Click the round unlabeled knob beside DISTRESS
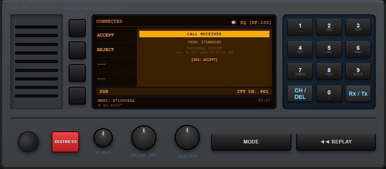 point(28,142)
